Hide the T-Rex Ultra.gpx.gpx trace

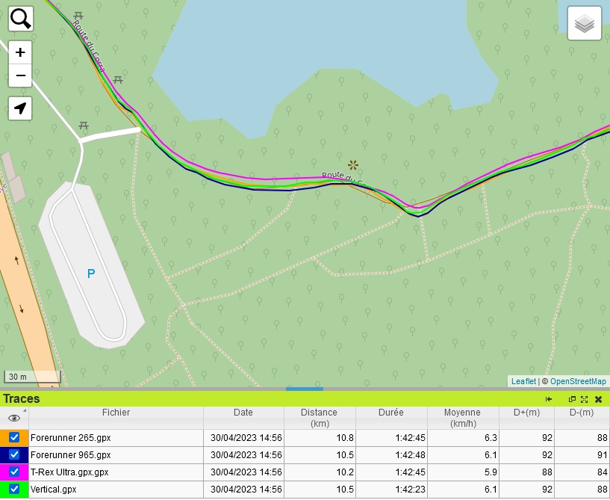pos(14,472)
